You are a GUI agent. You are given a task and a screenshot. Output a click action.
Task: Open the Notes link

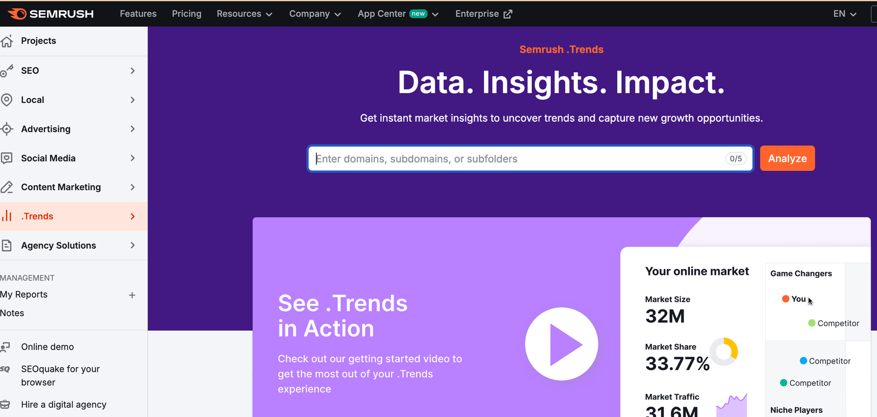coord(12,313)
